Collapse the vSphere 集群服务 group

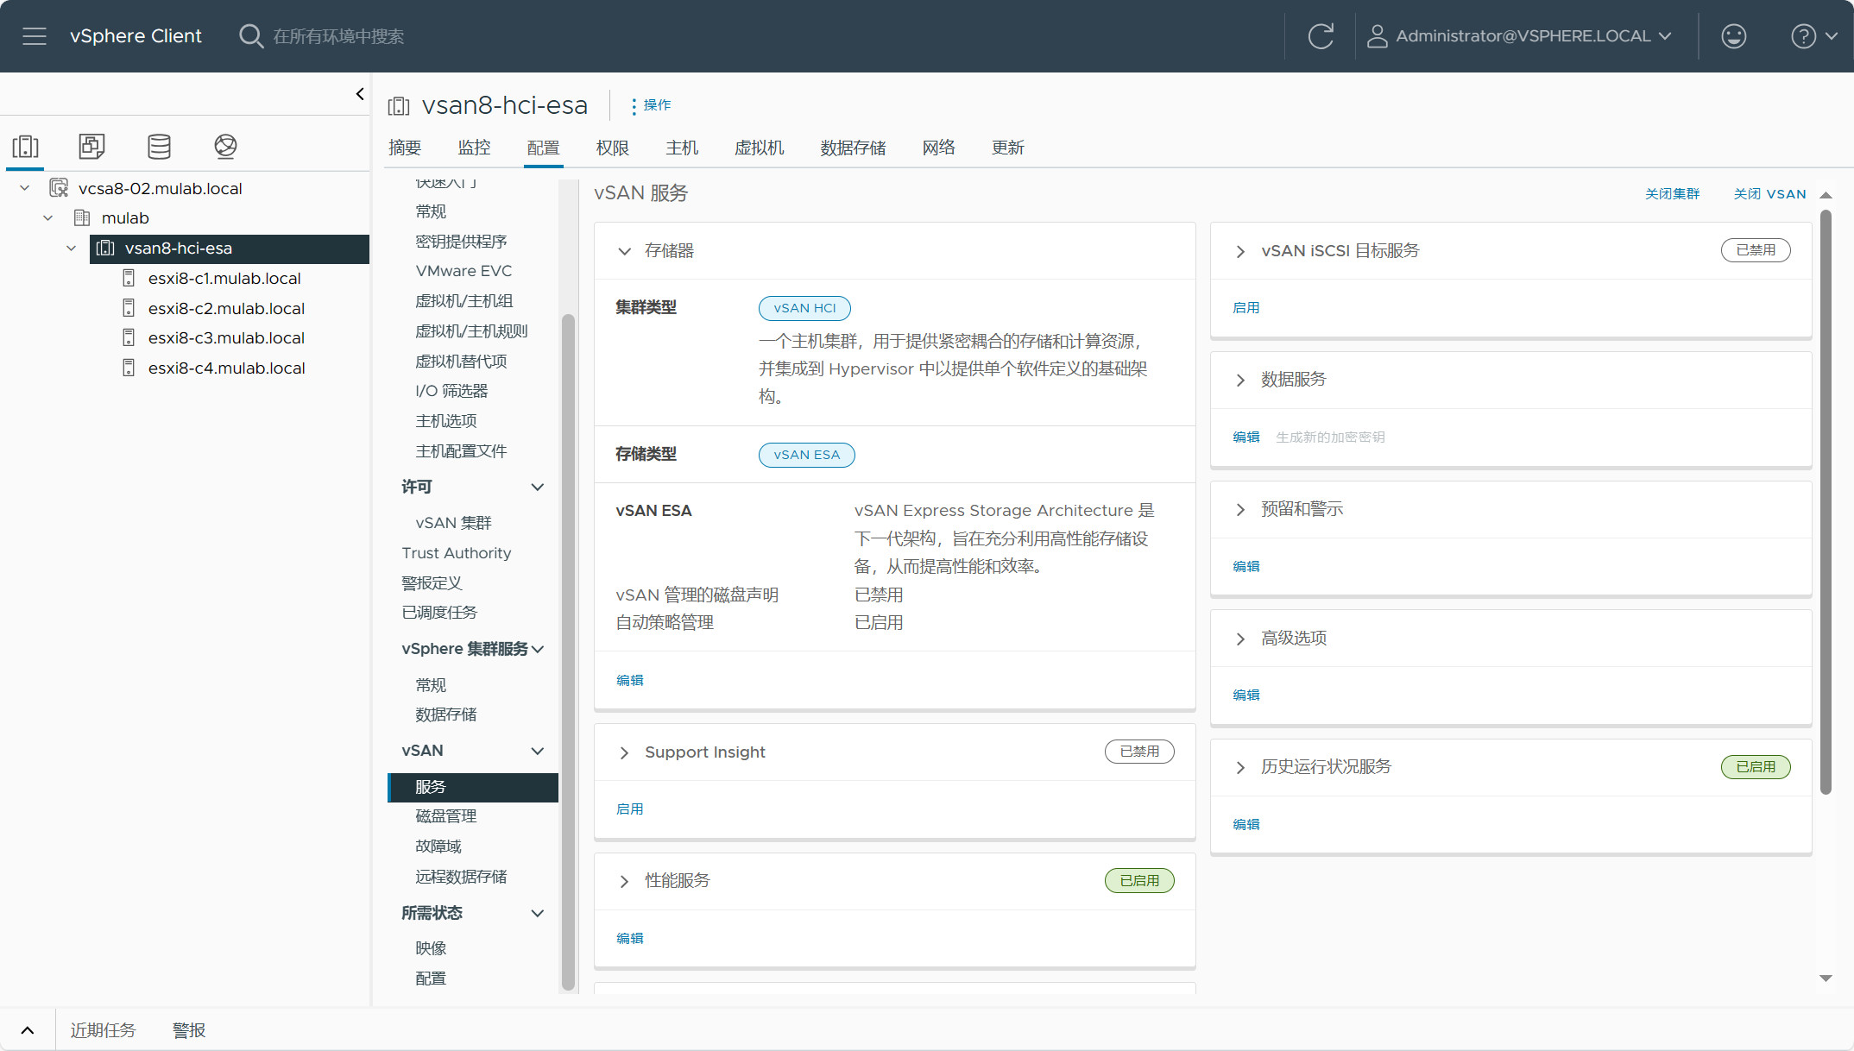(538, 649)
